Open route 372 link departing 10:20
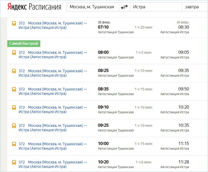This screenshot has width=208, height=172. click(53, 164)
